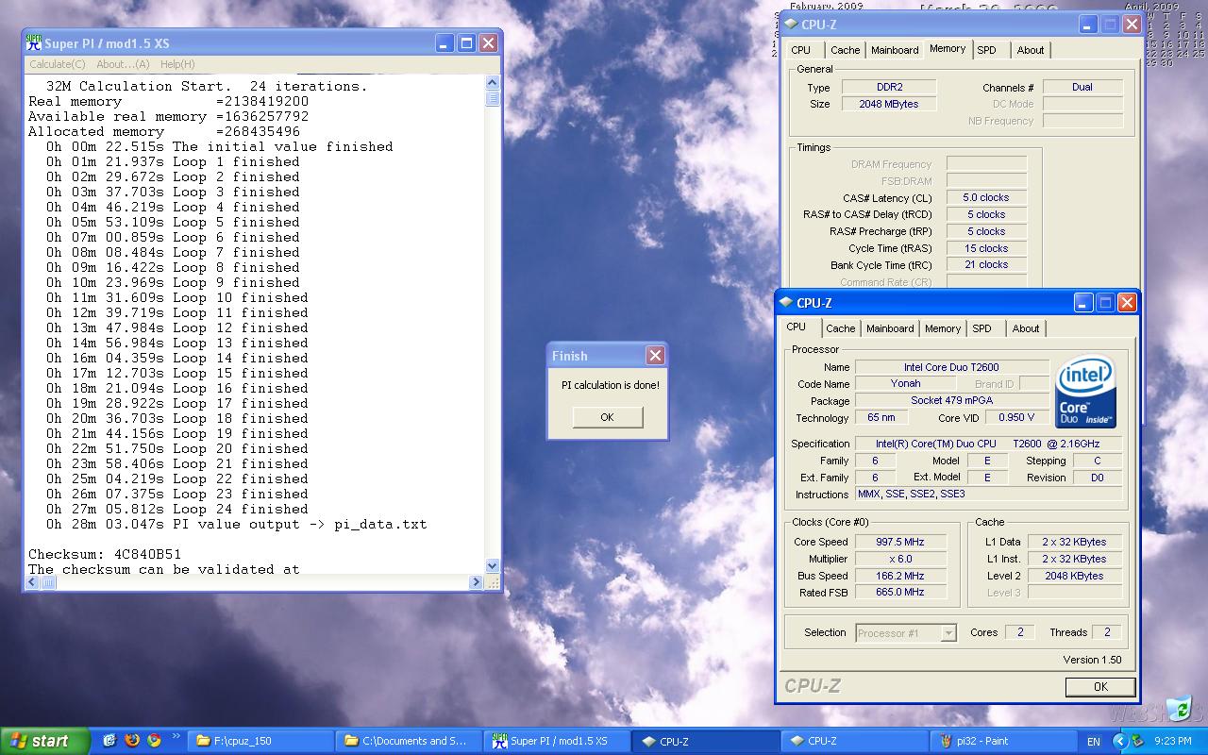1208x755 pixels.
Task: Click the 'Checksum: 4C840B51' line
Action: (x=104, y=554)
